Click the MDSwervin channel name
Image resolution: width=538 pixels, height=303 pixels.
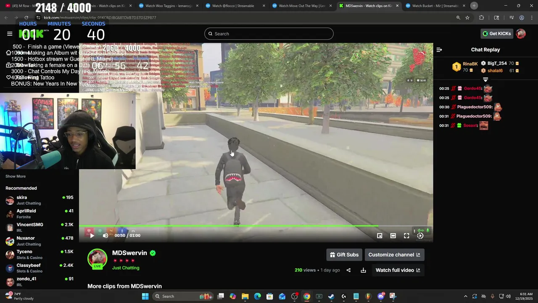click(129, 253)
